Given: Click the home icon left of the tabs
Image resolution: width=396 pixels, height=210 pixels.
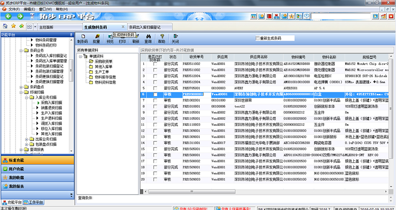Looking at the screenshot, I should coord(5,26).
